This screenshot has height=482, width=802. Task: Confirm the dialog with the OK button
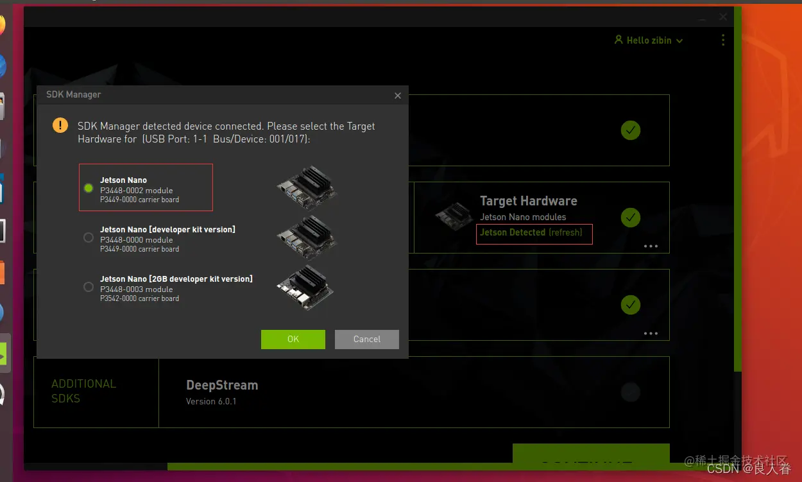coord(293,340)
